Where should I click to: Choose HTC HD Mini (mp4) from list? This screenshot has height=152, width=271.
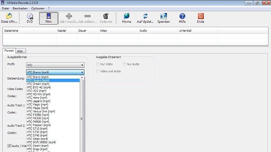click(53, 94)
